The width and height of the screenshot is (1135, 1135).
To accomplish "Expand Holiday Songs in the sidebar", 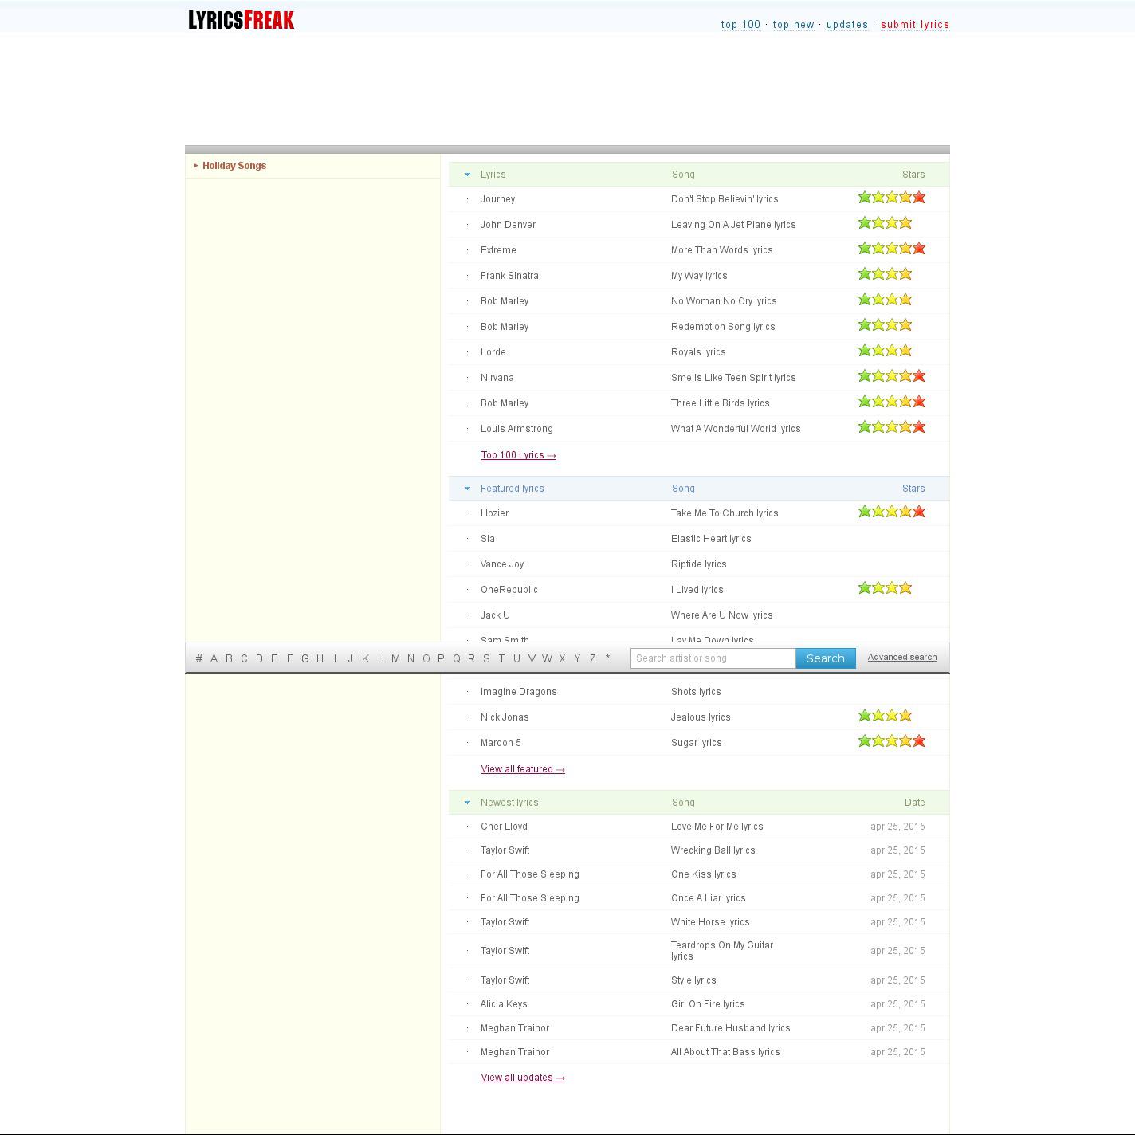I will pos(234,166).
